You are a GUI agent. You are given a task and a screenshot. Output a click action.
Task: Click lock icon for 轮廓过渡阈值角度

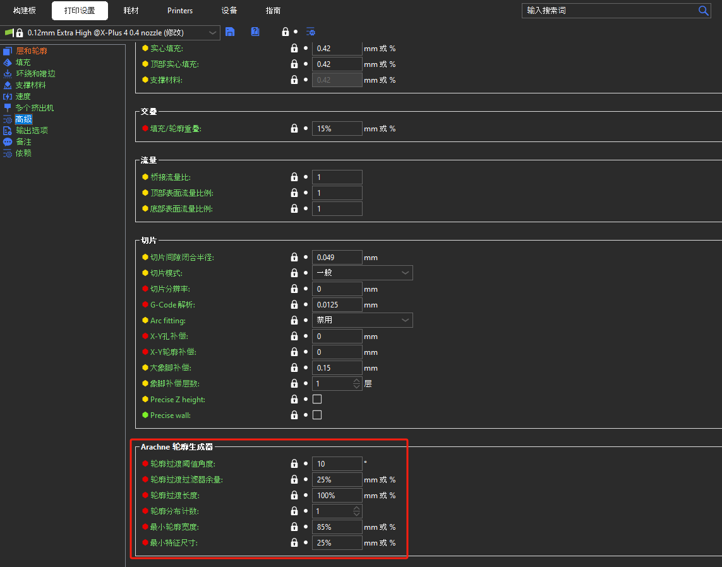[x=294, y=463]
